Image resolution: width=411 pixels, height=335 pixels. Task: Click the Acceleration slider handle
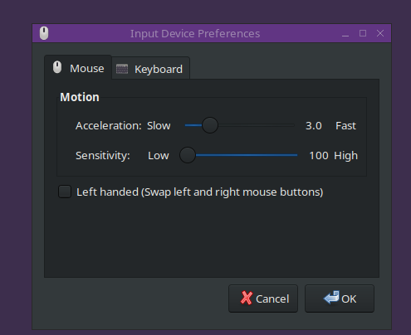coord(210,125)
